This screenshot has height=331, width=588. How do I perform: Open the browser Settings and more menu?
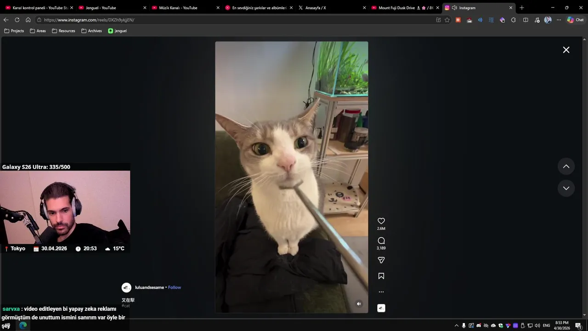click(559, 20)
